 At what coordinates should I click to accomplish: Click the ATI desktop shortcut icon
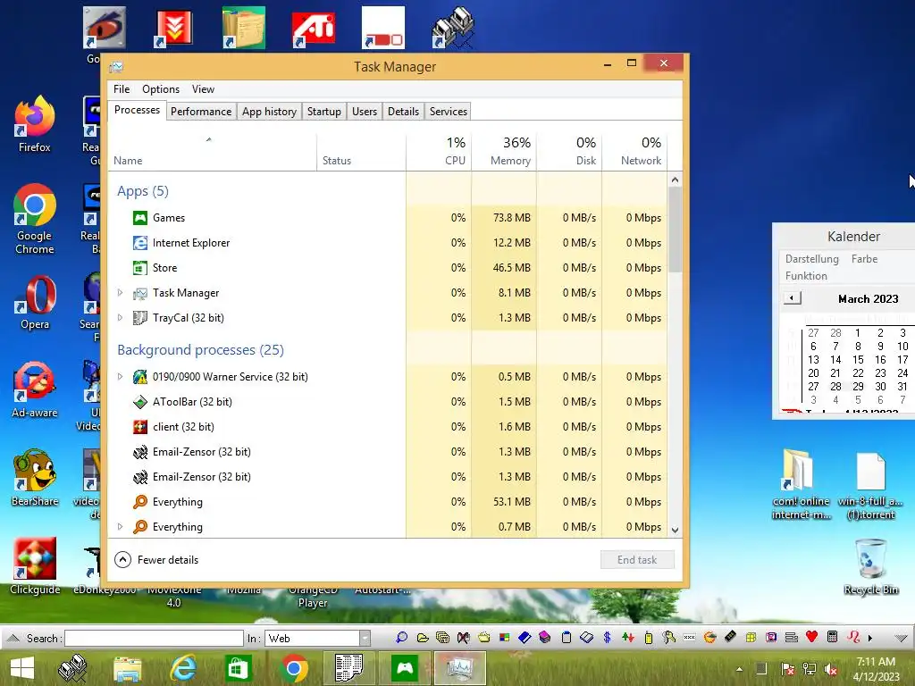pos(314,28)
